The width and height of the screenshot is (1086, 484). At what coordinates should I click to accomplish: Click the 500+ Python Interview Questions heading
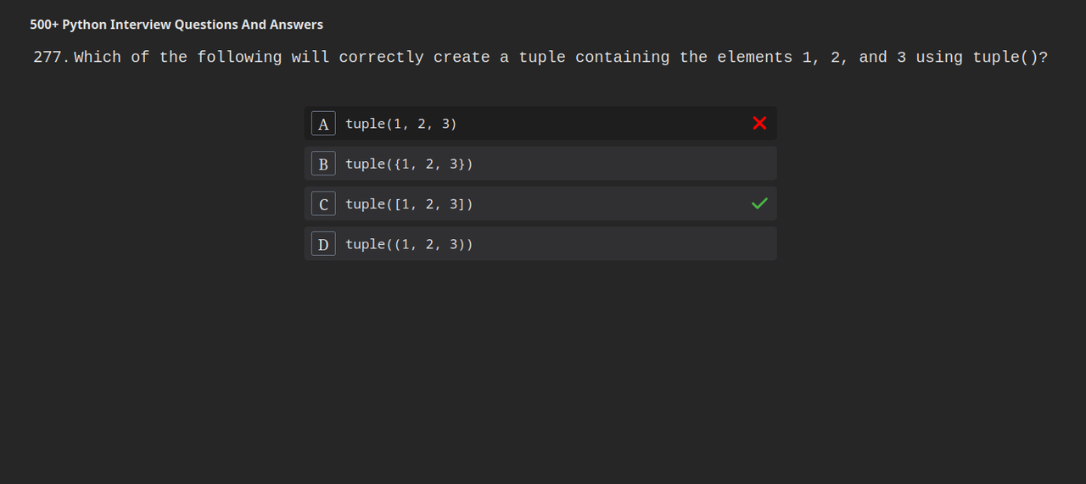(x=176, y=25)
